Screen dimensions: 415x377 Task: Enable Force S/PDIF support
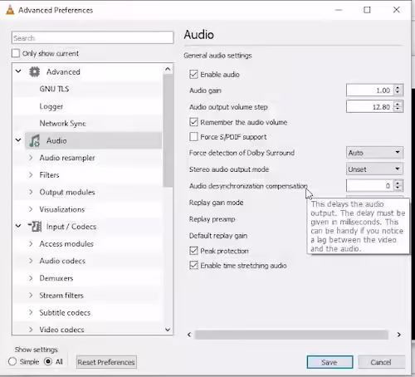pos(193,137)
